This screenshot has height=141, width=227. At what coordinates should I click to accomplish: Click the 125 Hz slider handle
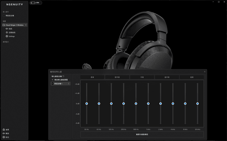click(111, 104)
